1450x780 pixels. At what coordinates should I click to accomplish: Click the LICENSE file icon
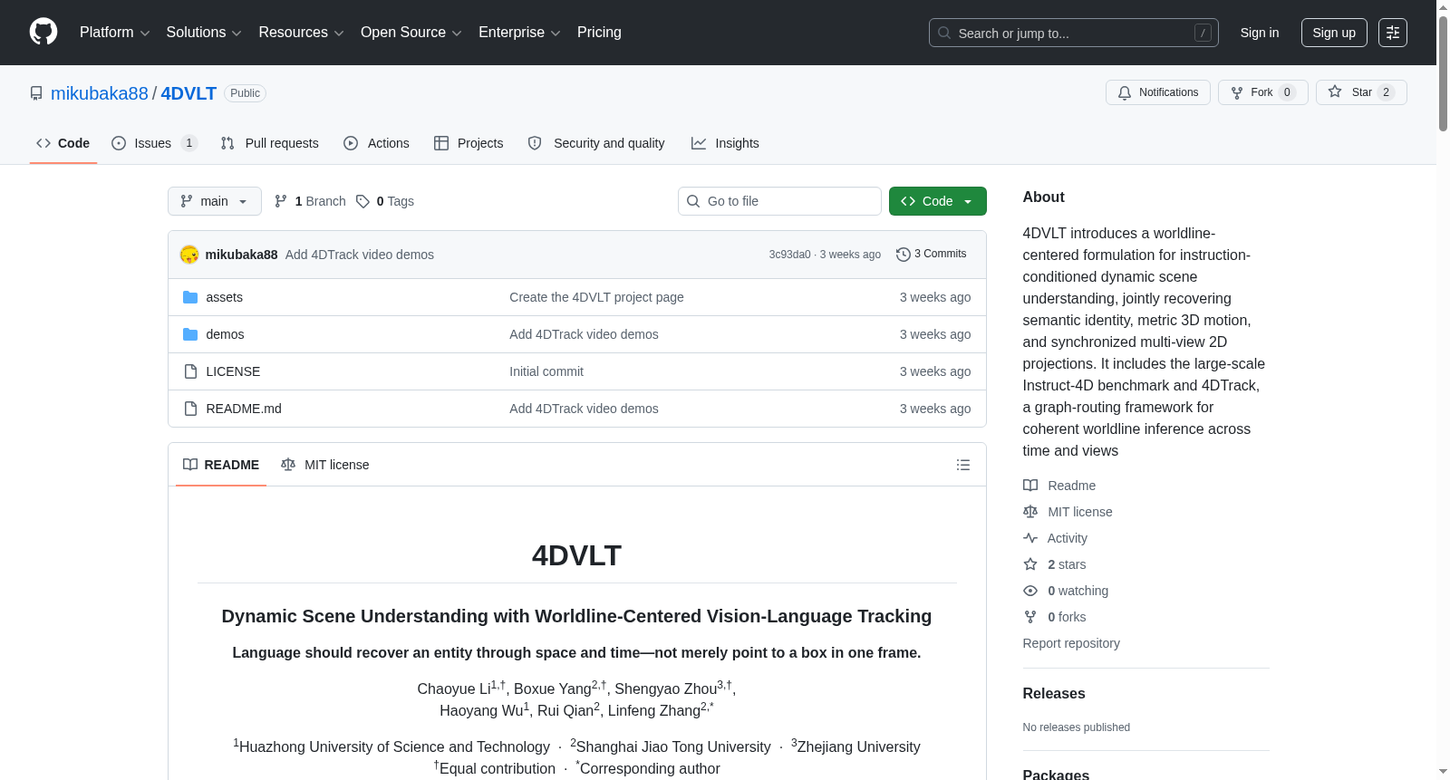click(x=190, y=371)
